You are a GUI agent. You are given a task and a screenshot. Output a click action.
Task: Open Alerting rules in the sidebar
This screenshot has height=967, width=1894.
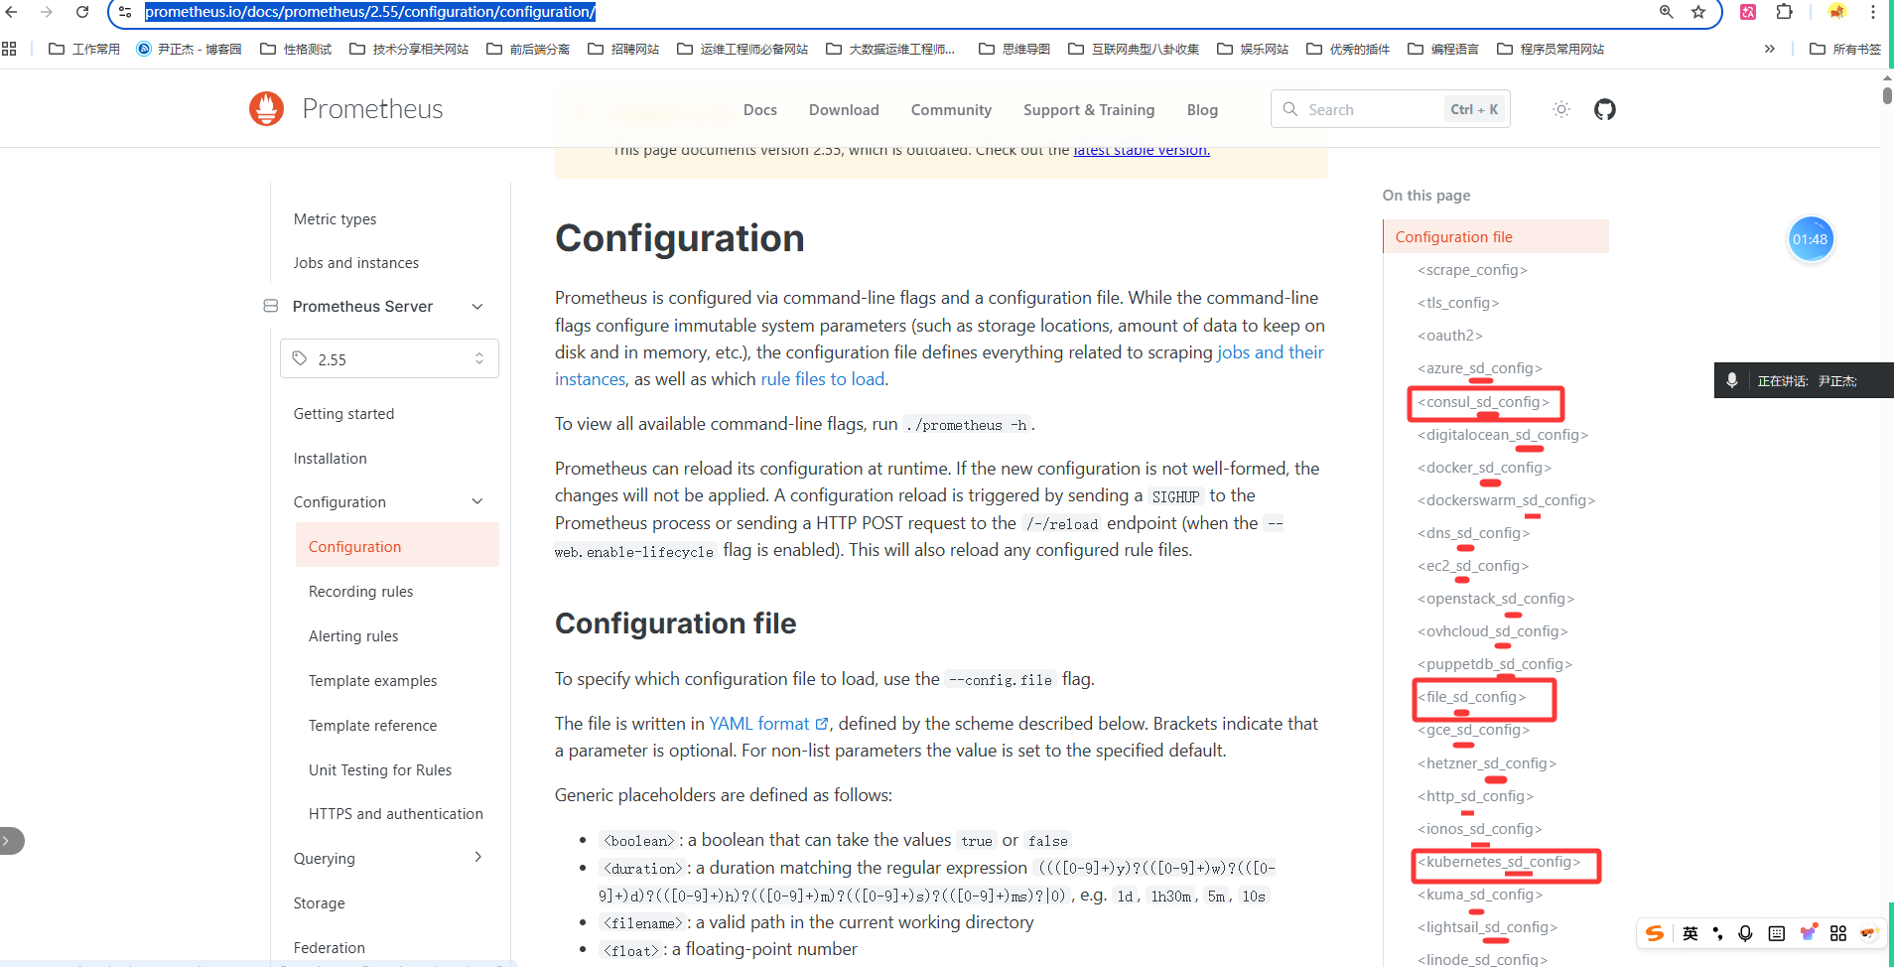point(353,635)
